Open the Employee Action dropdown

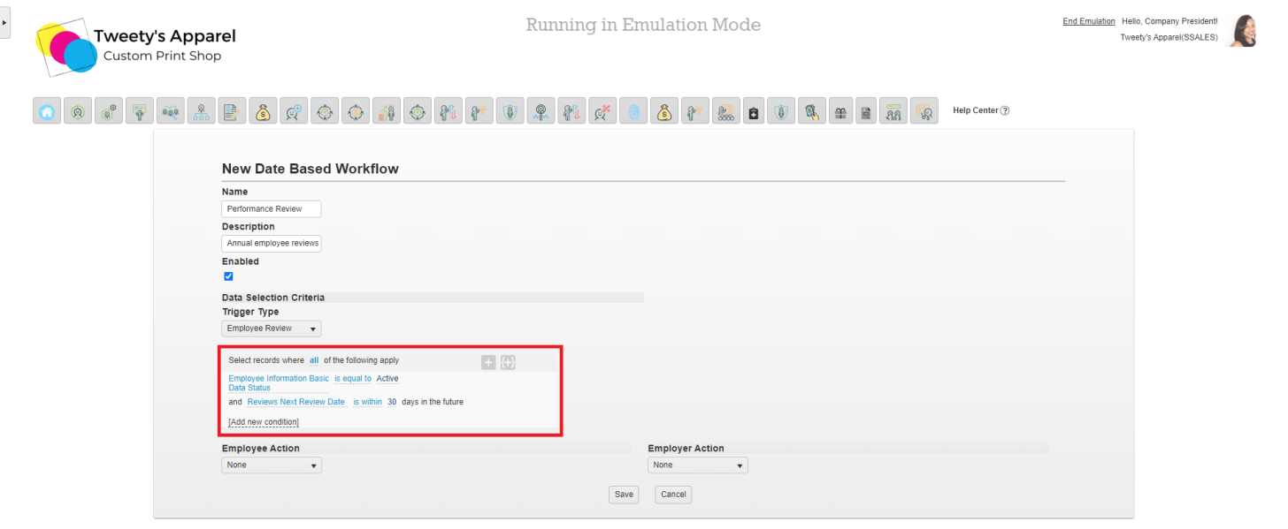point(272,465)
